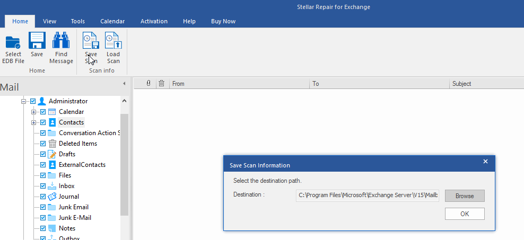Click the Select EDB File icon
524x240 pixels.
coord(13,42)
